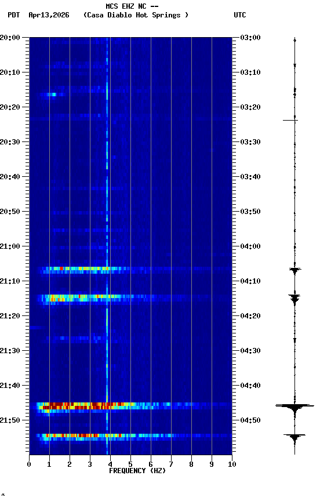Click the 04:50 UTC time label

coord(250,420)
